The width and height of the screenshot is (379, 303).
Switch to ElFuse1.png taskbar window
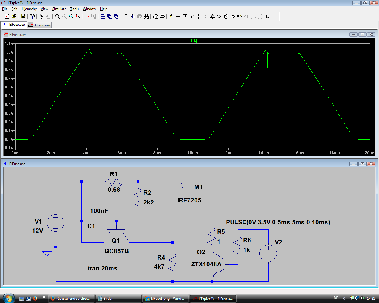[166, 299]
